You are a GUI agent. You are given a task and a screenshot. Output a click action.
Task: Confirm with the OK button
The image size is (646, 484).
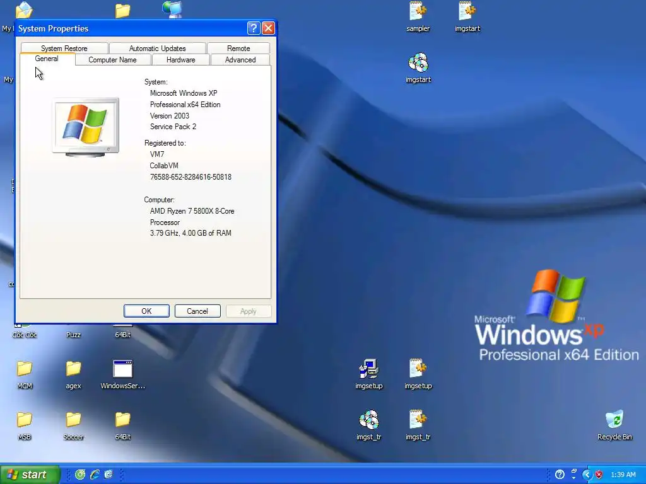point(146,311)
